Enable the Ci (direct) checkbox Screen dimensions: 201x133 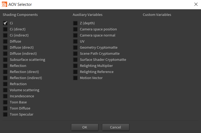pos(5,29)
